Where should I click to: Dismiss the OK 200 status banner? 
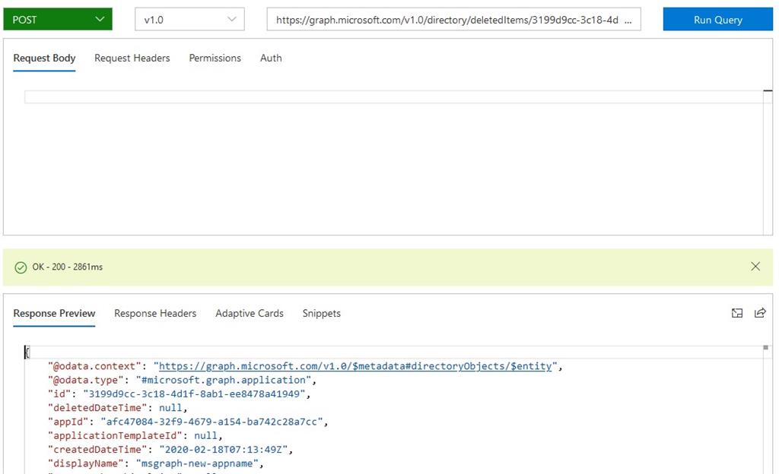click(755, 267)
